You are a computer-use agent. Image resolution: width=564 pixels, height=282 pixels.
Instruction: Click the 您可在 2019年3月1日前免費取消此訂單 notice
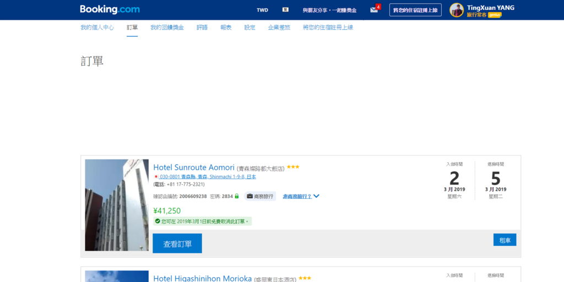[203, 221]
